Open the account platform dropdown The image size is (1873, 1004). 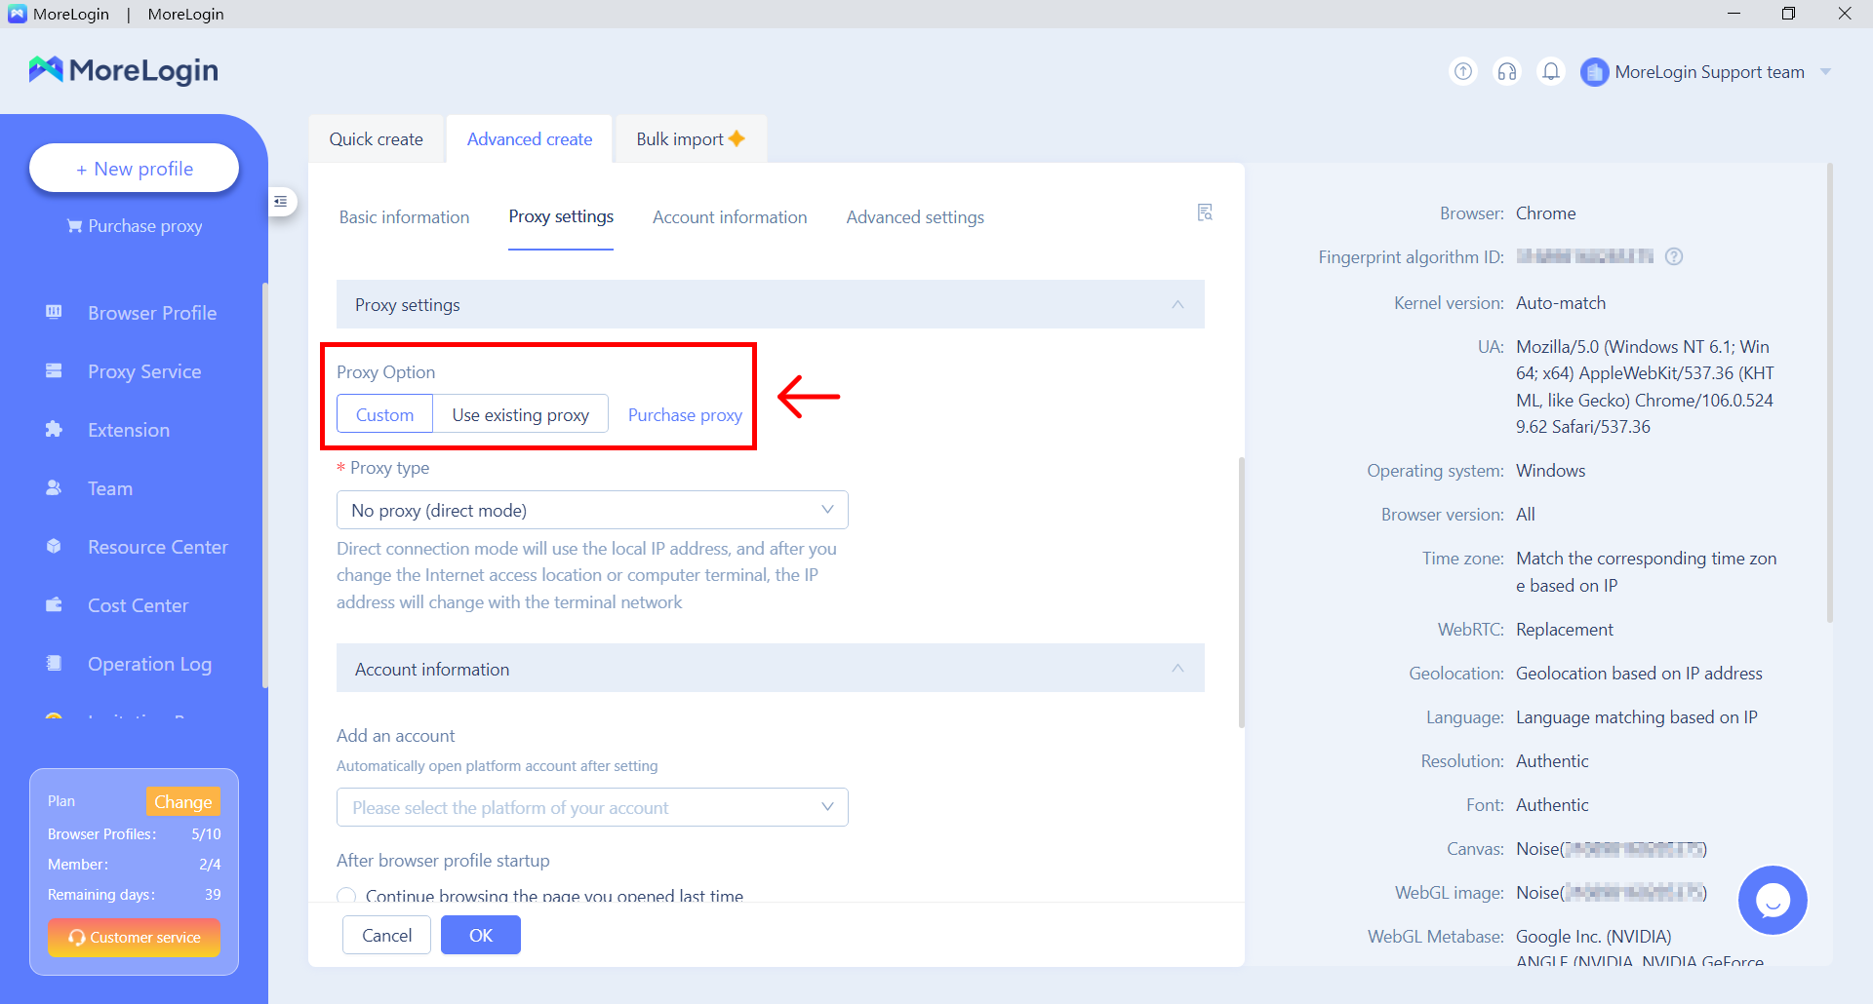592,807
